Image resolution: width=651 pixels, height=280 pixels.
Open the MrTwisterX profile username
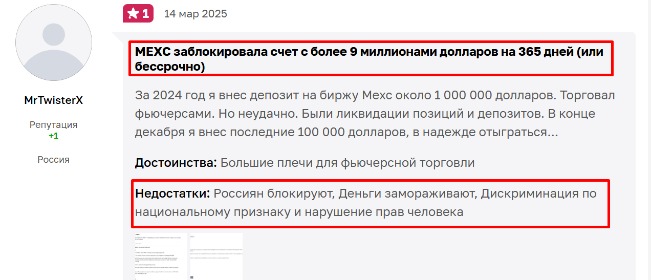pyautogui.click(x=54, y=100)
